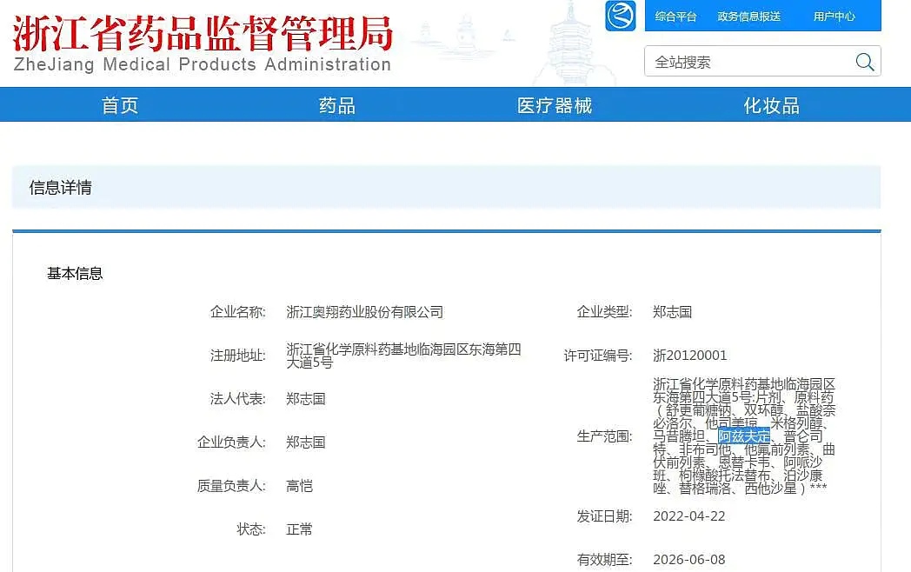
Task: Click the 企业类型 value 郑志国
Action: [x=672, y=312]
